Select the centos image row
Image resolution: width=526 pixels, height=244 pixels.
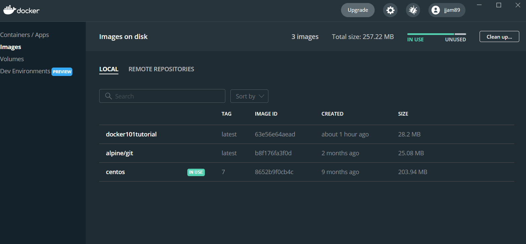(x=307, y=172)
